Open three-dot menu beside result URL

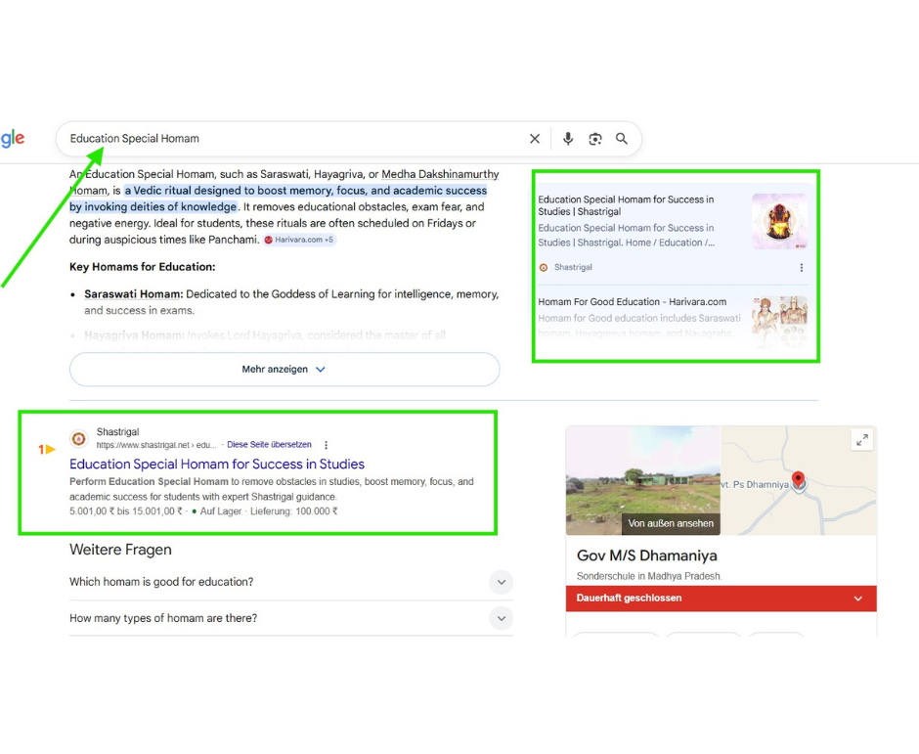(326, 445)
